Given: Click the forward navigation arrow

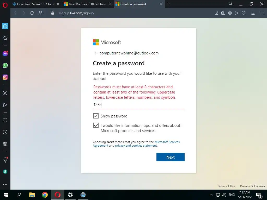Looking at the screenshot, I should coord(24,13).
